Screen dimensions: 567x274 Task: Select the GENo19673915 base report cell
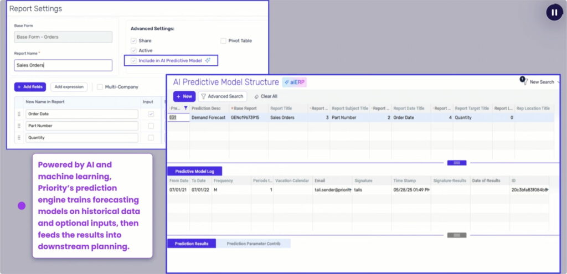coord(249,117)
